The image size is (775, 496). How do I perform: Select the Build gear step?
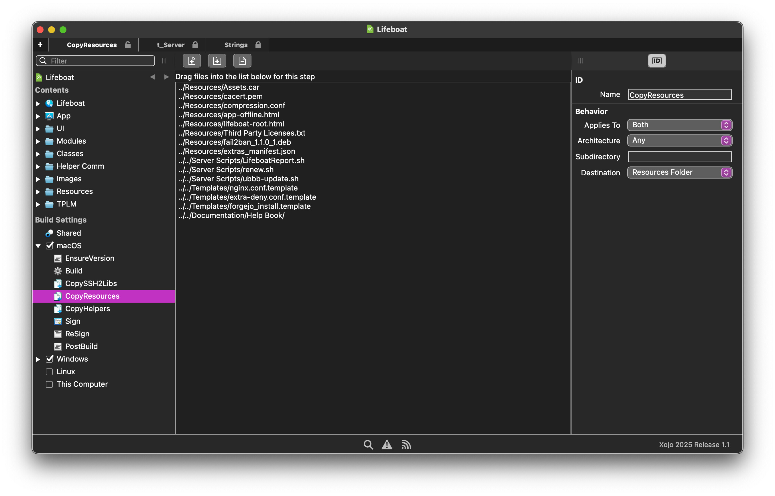point(74,271)
